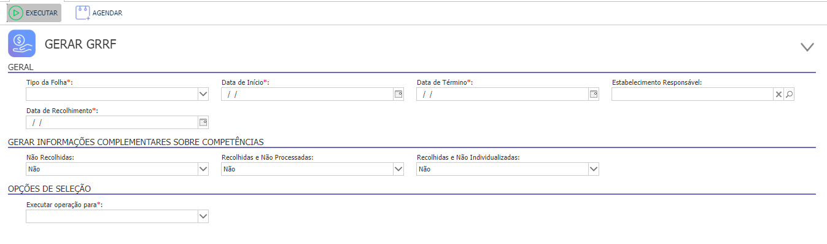827x244 pixels.
Task: Collapse the form with the top-right chevron
Action: tap(807, 47)
